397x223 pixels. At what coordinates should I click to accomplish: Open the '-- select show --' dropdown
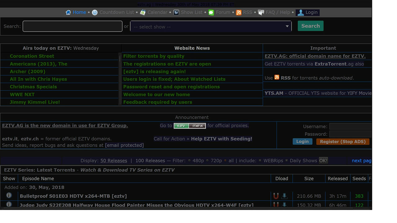tap(211, 27)
